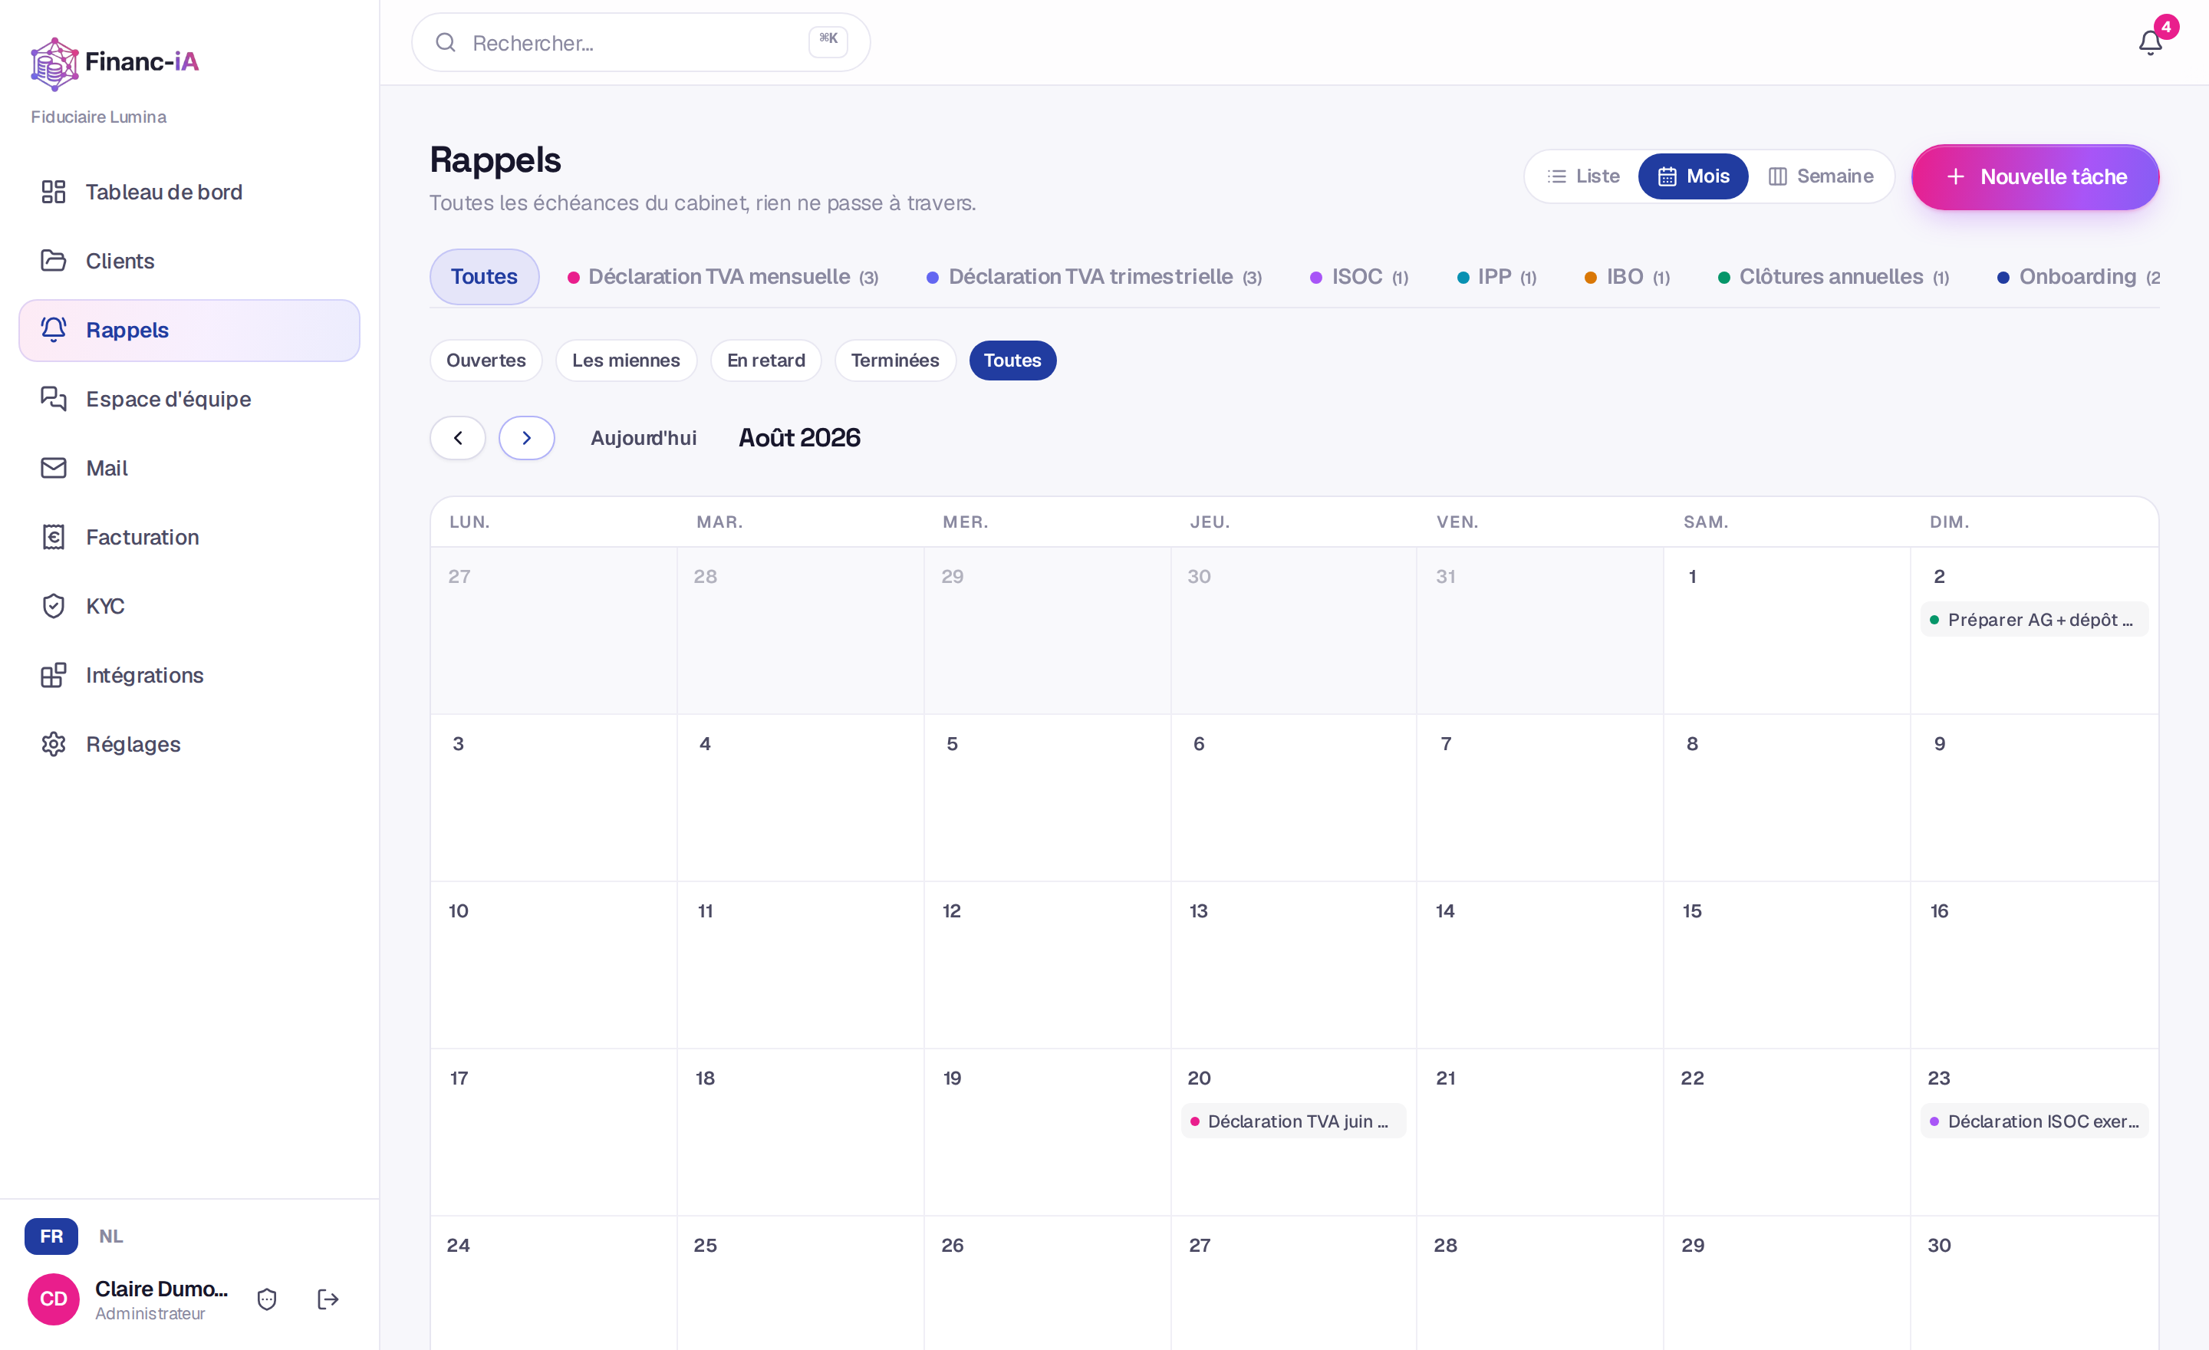The image size is (2209, 1350).
Task: Switch the view to Semaine
Action: pyautogui.click(x=1820, y=176)
